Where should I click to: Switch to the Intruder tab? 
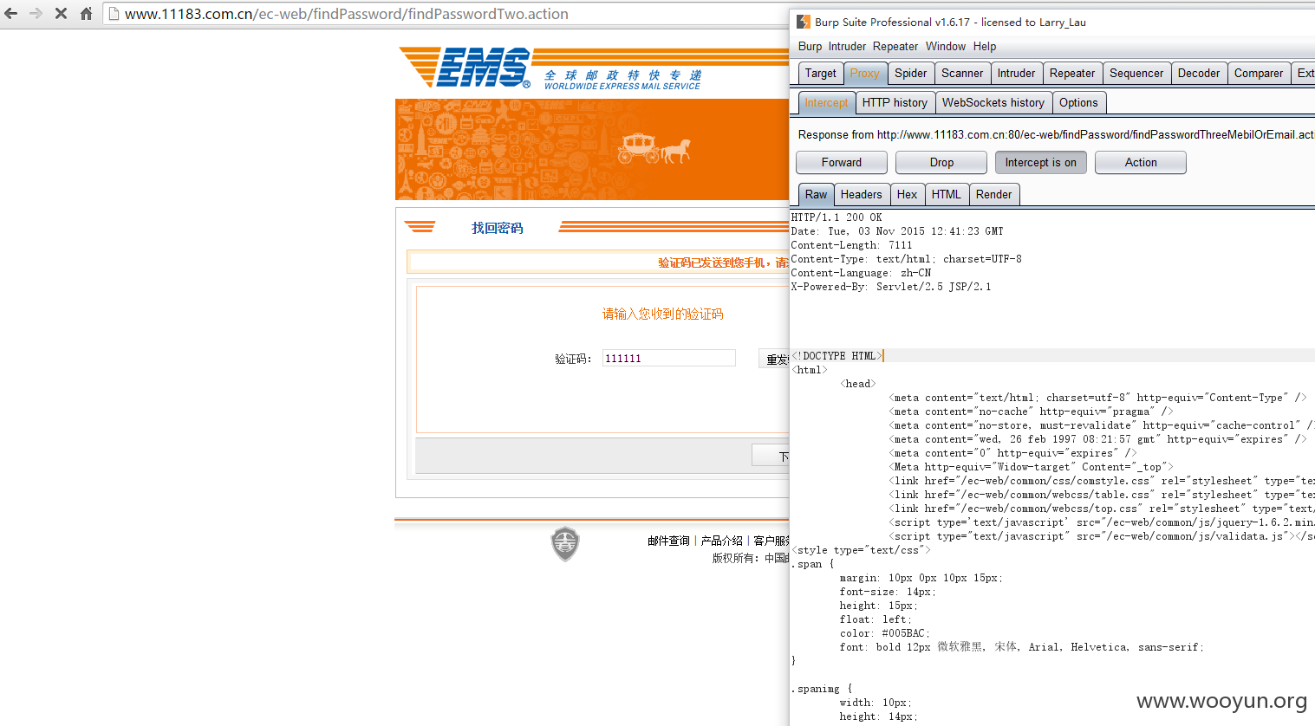point(1016,74)
